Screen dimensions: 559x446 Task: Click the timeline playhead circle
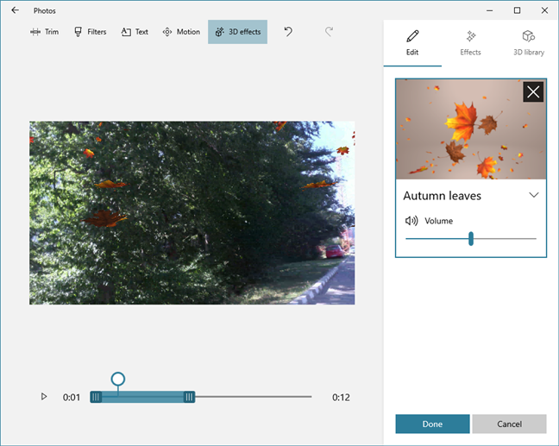pyautogui.click(x=117, y=379)
